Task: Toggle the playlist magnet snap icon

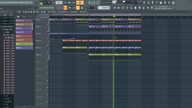Action: pos(19,12)
